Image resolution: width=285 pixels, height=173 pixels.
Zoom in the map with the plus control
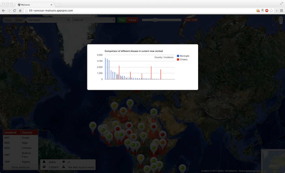tap(281, 18)
